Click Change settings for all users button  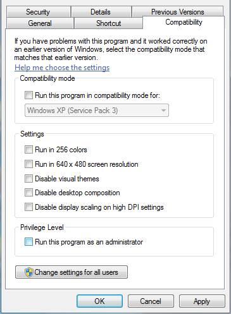pyautogui.click(x=72, y=272)
